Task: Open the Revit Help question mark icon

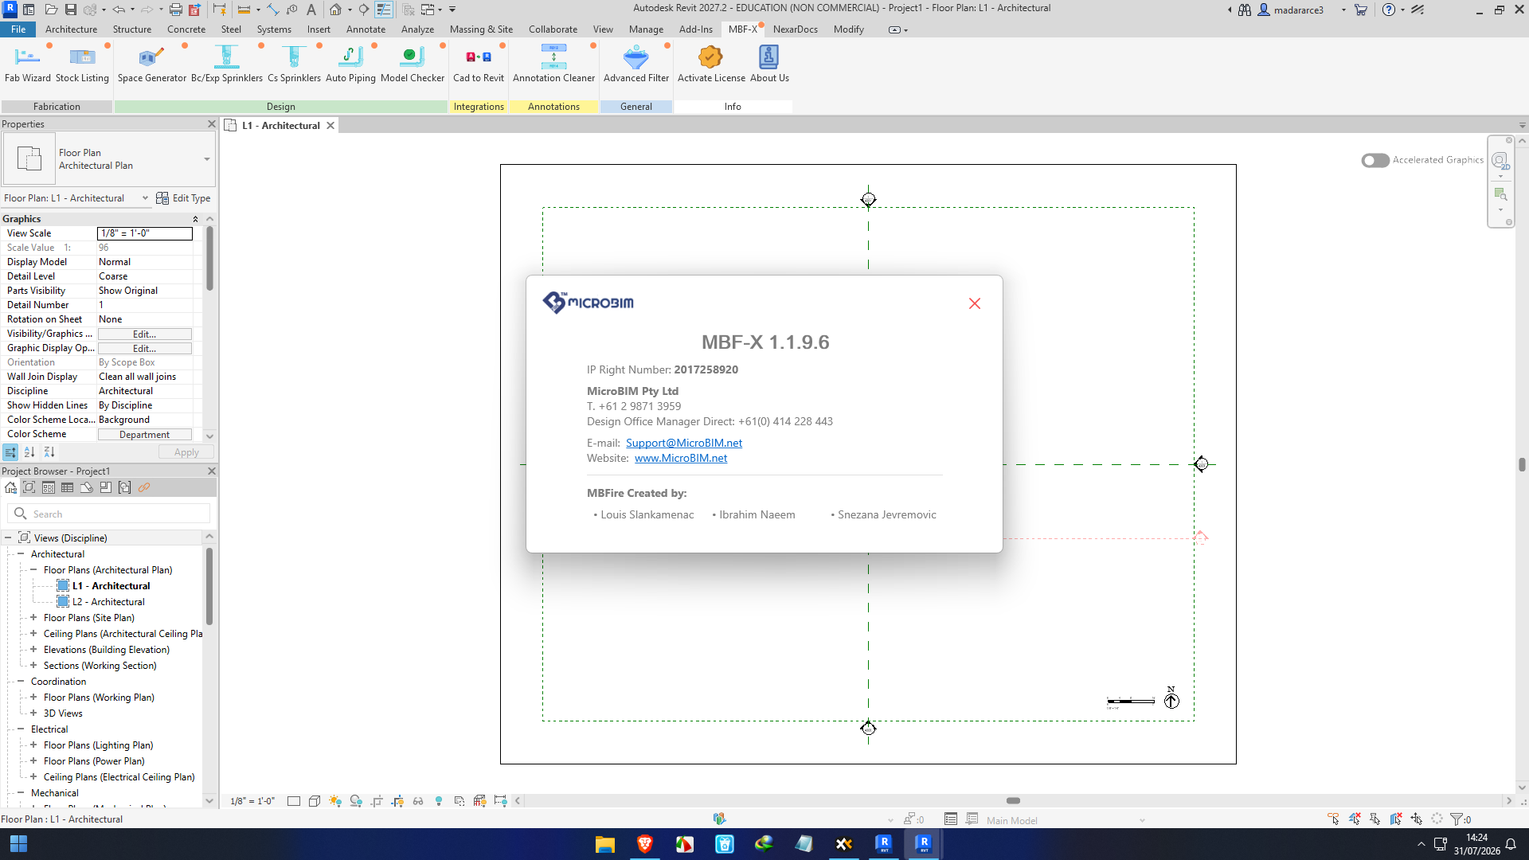Action: click(x=1389, y=10)
